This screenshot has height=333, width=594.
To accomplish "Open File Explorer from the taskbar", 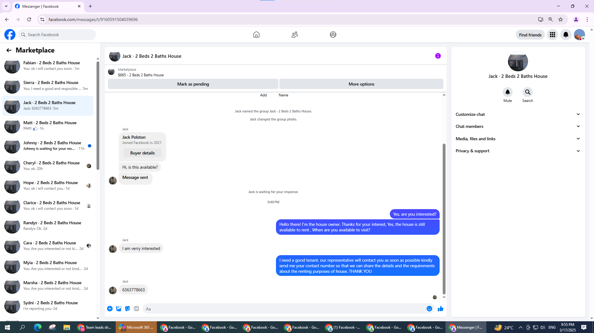I will coord(67,327).
